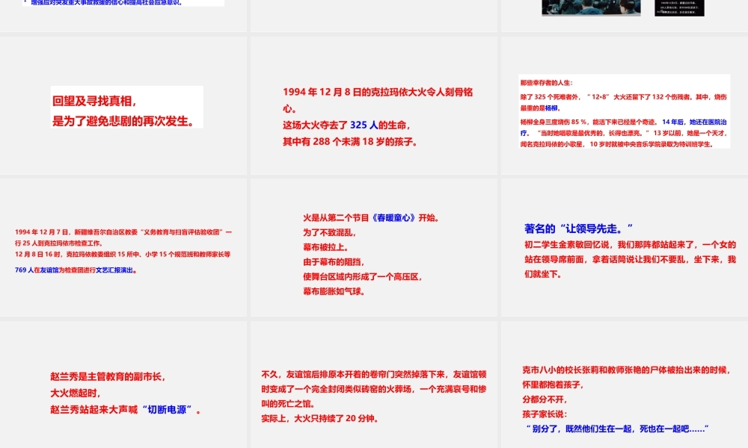Select the slide thumbnail beginning 不久，友谊馆后排

[x=373, y=385]
